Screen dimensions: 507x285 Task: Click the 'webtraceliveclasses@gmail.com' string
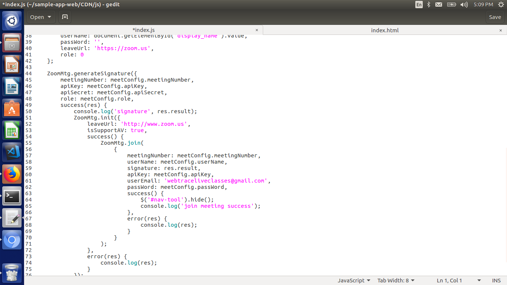tap(216, 181)
